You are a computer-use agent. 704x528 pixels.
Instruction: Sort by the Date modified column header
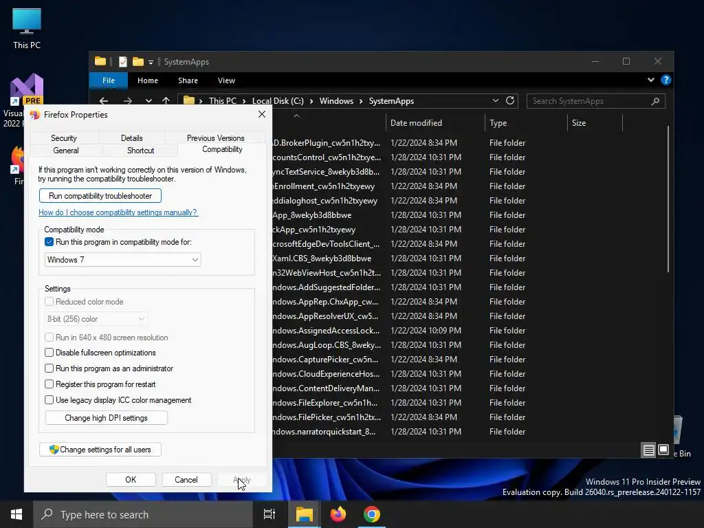pyautogui.click(x=434, y=122)
